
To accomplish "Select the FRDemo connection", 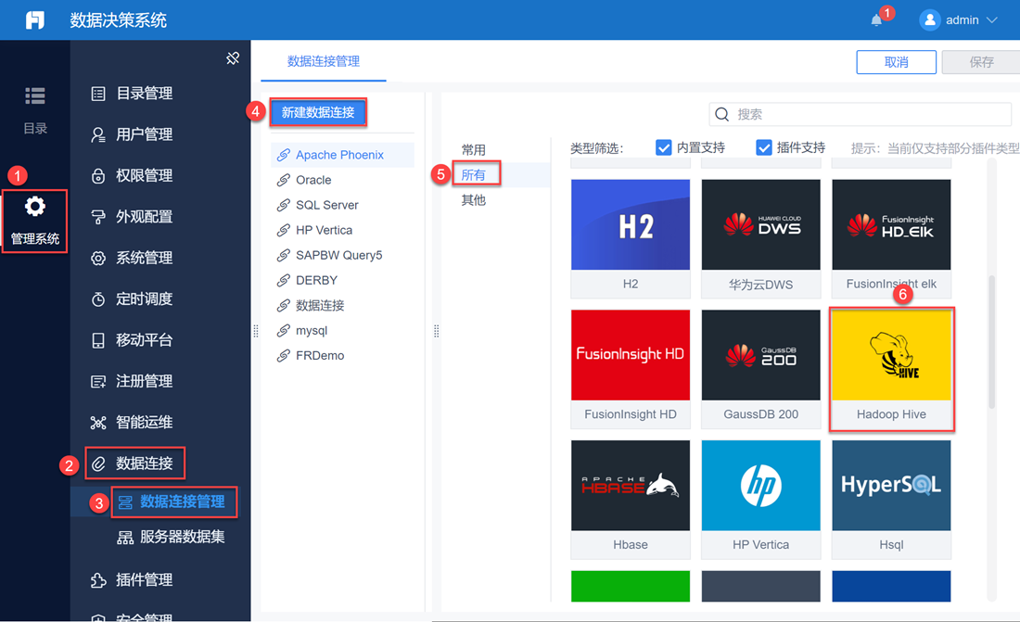I will (342, 355).
